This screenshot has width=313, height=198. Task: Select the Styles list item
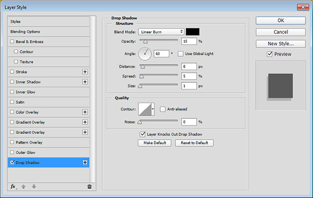pyautogui.click(x=49, y=21)
